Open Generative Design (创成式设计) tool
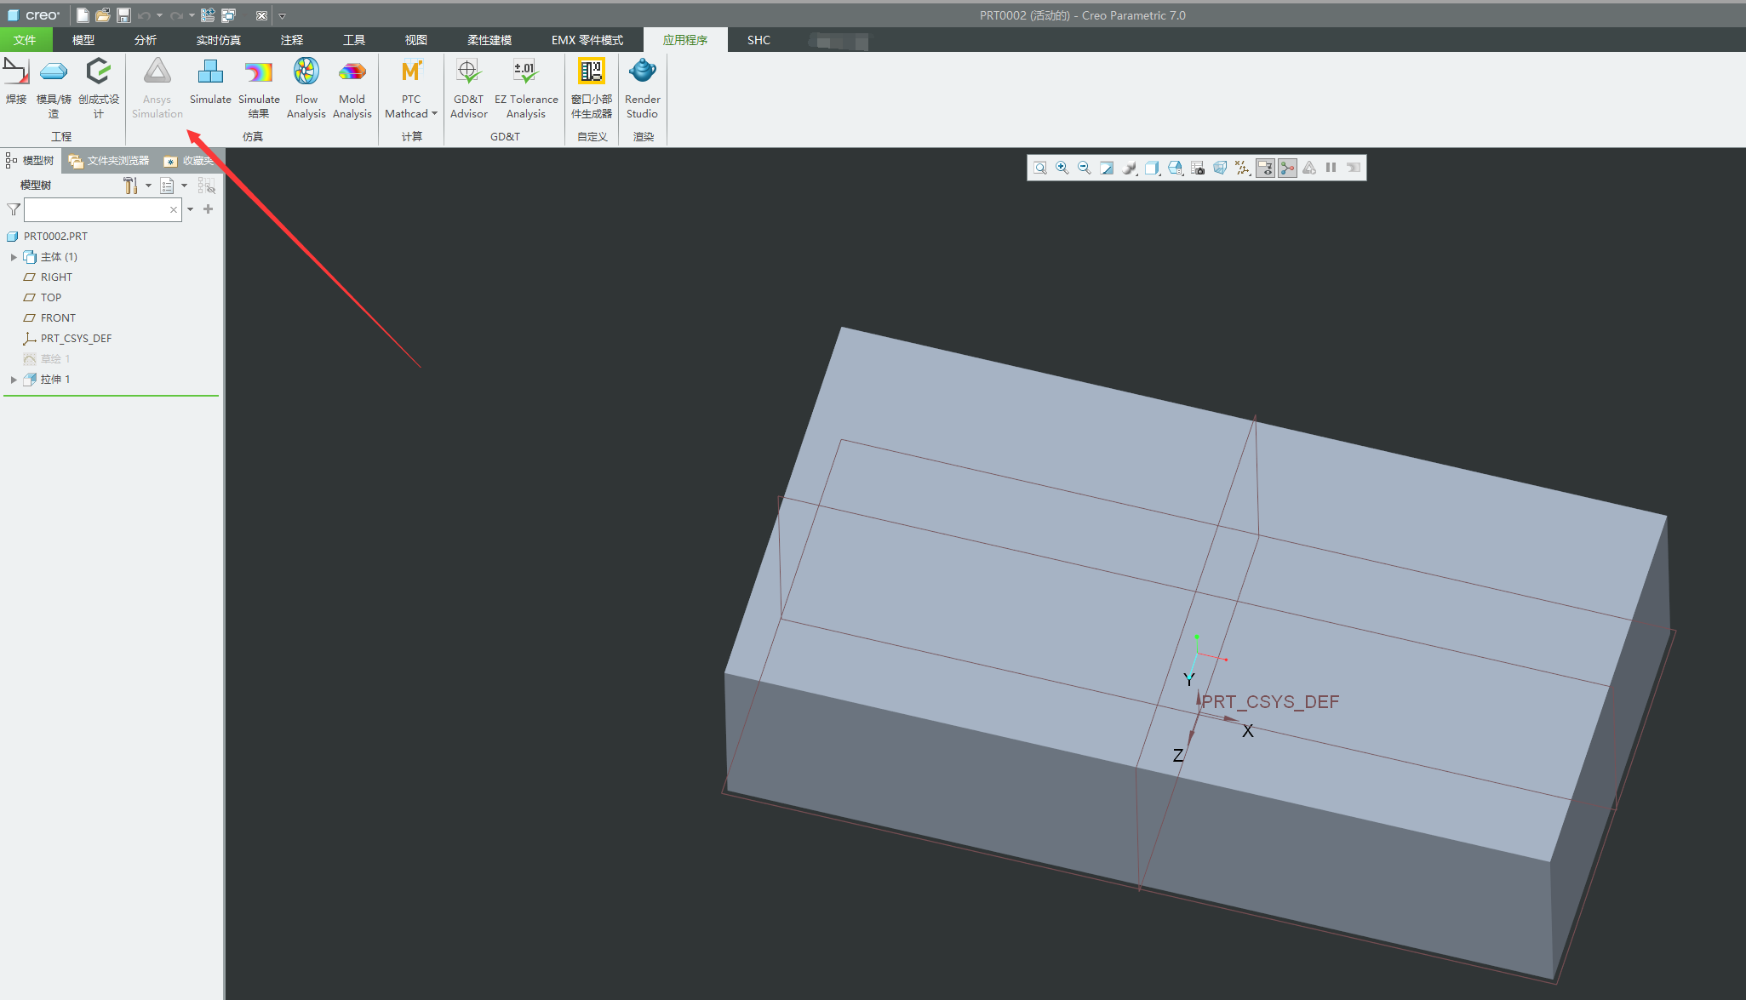 click(x=99, y=88)
